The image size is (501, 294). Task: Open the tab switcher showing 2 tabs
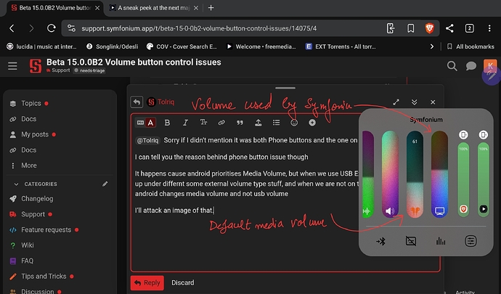pos(469,28)
